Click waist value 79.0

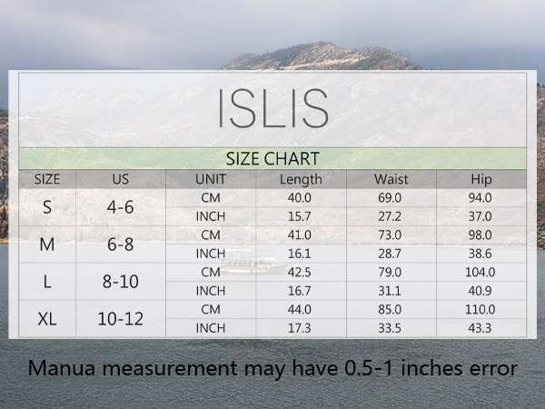click(390, 273)
